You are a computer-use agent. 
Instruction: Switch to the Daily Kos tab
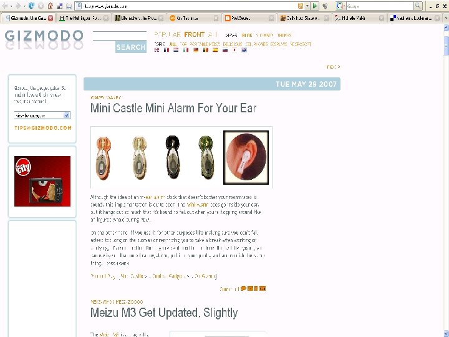point(305,18)
